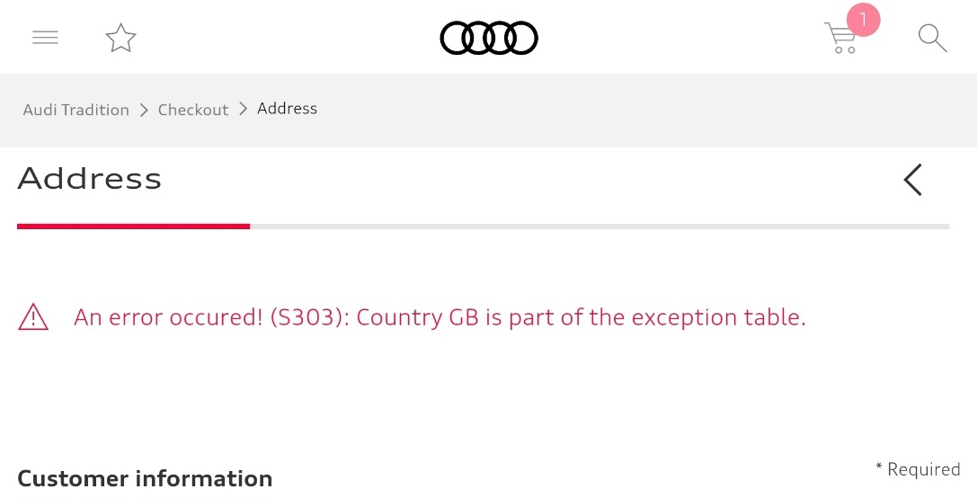Click the S303 error message text
The width and height of the screenshot is (977, 498).
pos(440,317)
